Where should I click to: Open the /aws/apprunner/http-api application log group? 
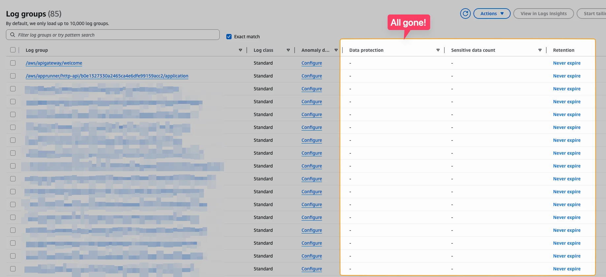[x=107, y=76]
